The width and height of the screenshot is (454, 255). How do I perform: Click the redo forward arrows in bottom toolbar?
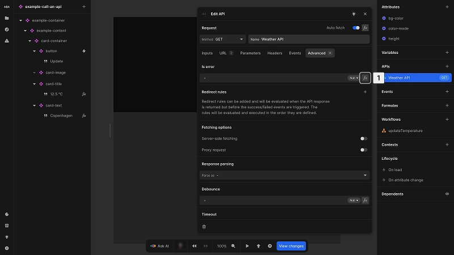205,246
